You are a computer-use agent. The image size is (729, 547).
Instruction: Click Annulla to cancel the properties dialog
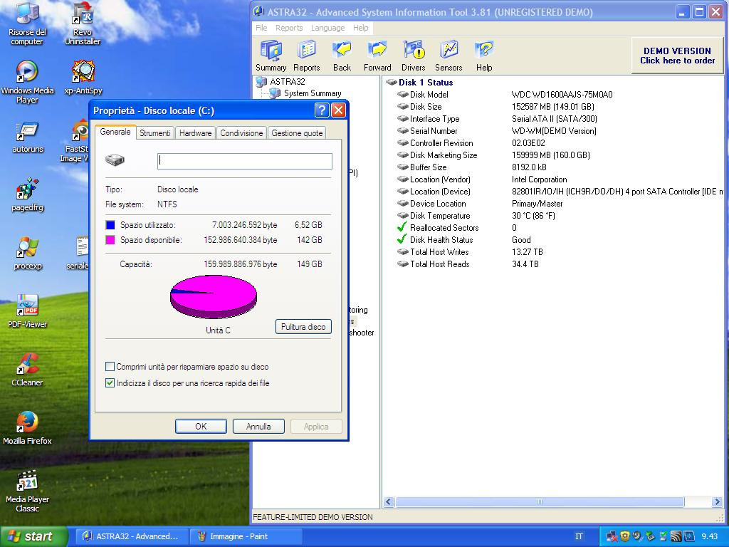click(258, 427)
